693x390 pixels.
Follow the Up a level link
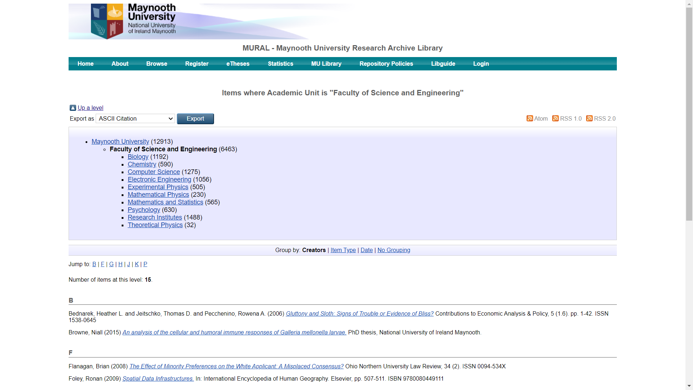pyautogui.click(x=91, y=108)
